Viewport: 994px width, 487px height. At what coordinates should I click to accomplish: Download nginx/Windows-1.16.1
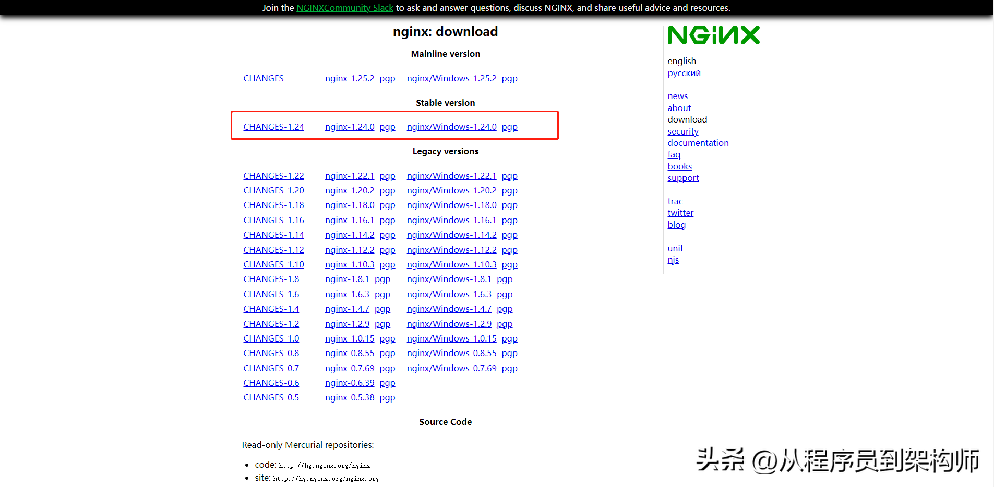[452, 220]
